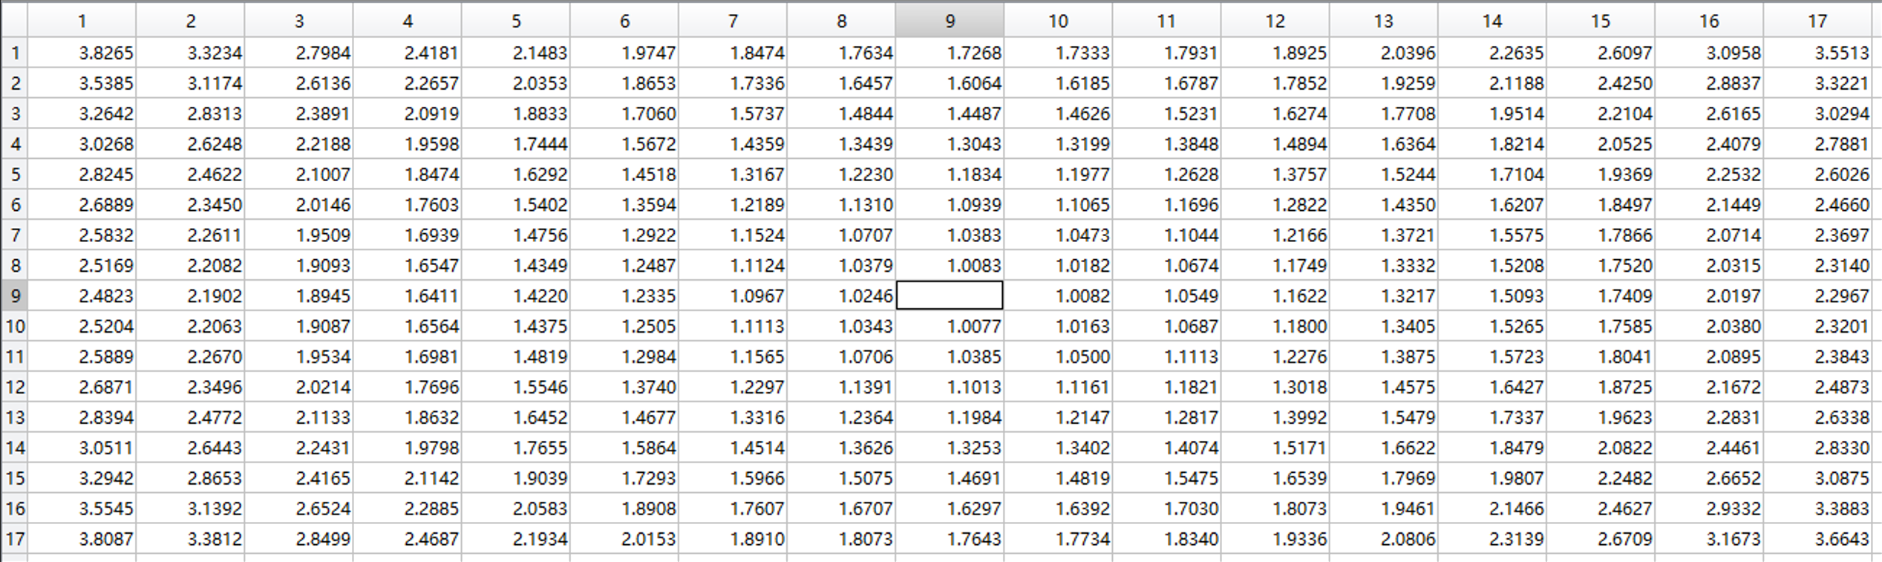1882x562 pixels.
Task: Select column header 3
Action: click(298, 21)
